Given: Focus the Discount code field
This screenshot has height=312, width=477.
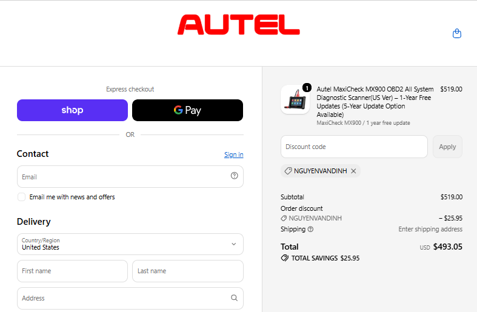Looking at the screenshot, I should tap(354, 147).
